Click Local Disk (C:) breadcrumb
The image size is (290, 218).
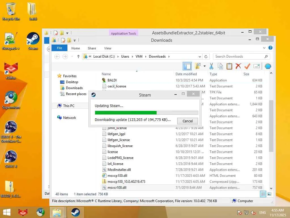click(x=104, y=56)
